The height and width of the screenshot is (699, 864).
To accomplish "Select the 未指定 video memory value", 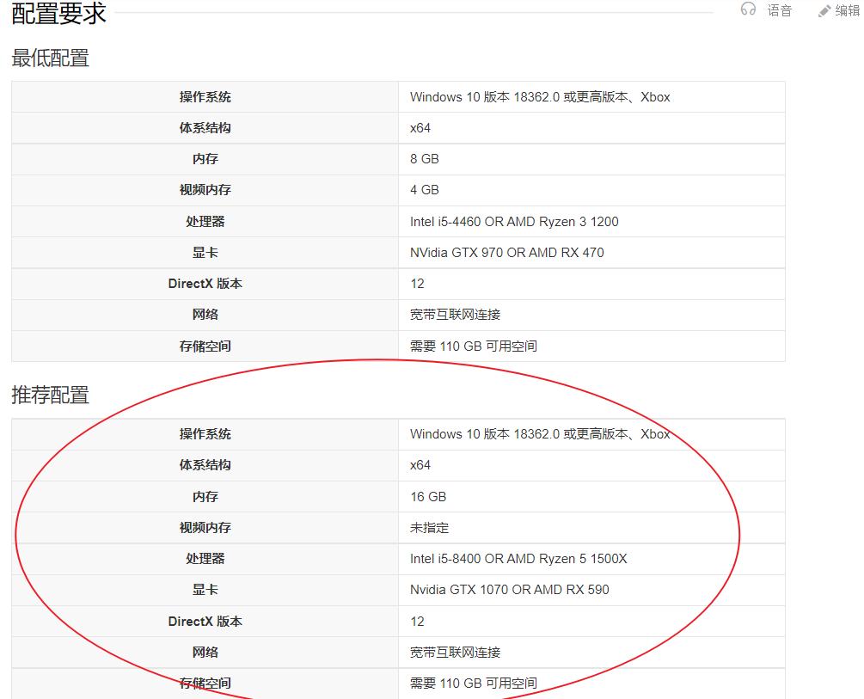I will pyautogui.click(x=429, y=528).
